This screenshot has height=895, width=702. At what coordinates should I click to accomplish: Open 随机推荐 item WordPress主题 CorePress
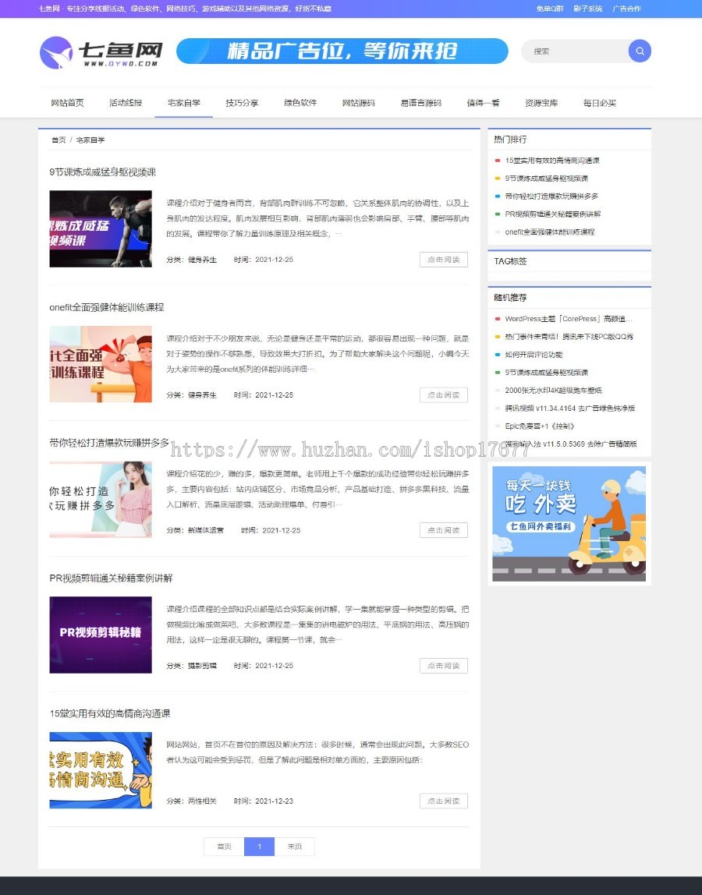coord(569,319)
